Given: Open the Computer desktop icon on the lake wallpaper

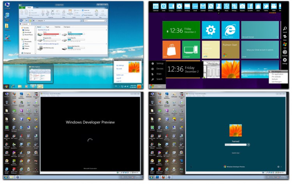Looking at the screenshot, I should click(x=7, y=5).
